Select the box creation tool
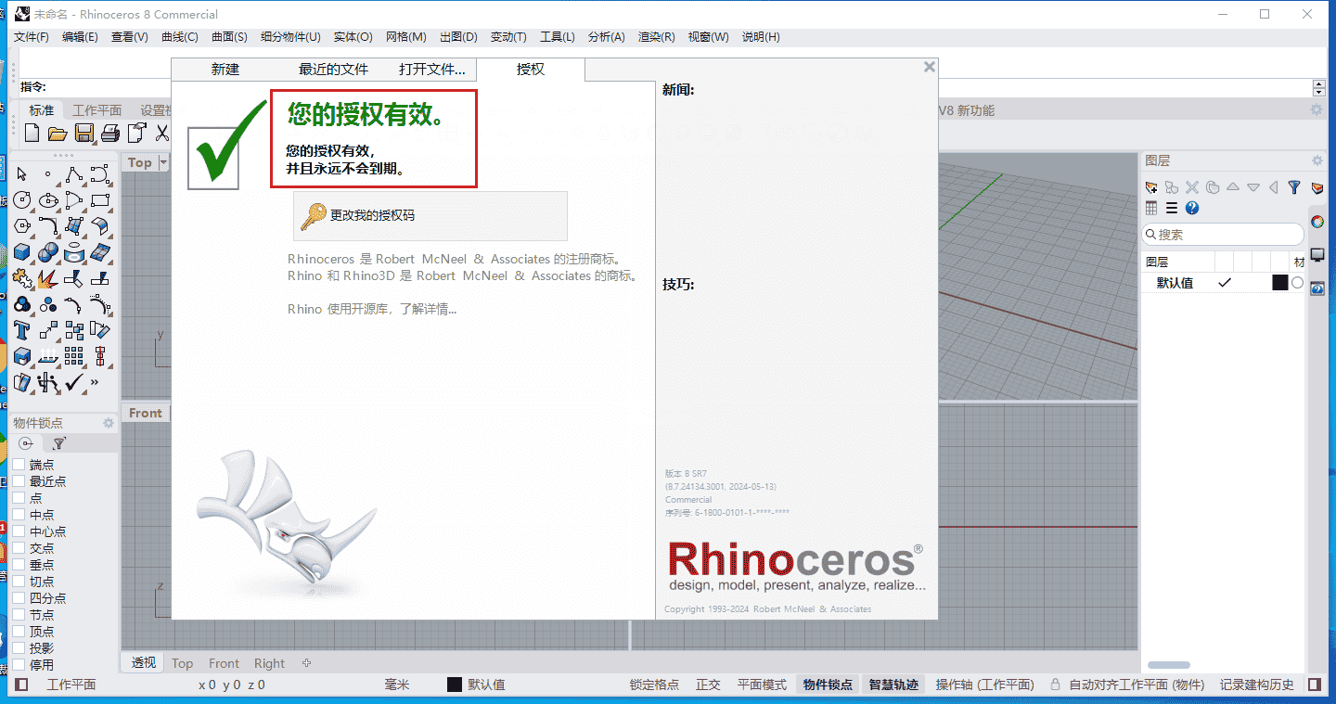Screen dimensions: 1336x704 [x=20, y=251]
